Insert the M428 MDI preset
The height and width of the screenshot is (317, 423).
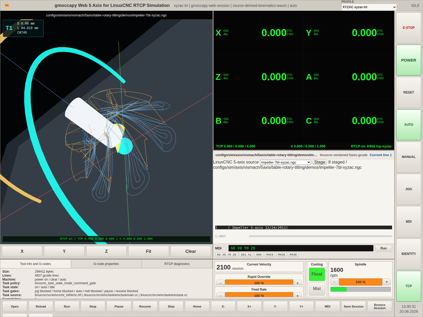click(x=282, y=255)
